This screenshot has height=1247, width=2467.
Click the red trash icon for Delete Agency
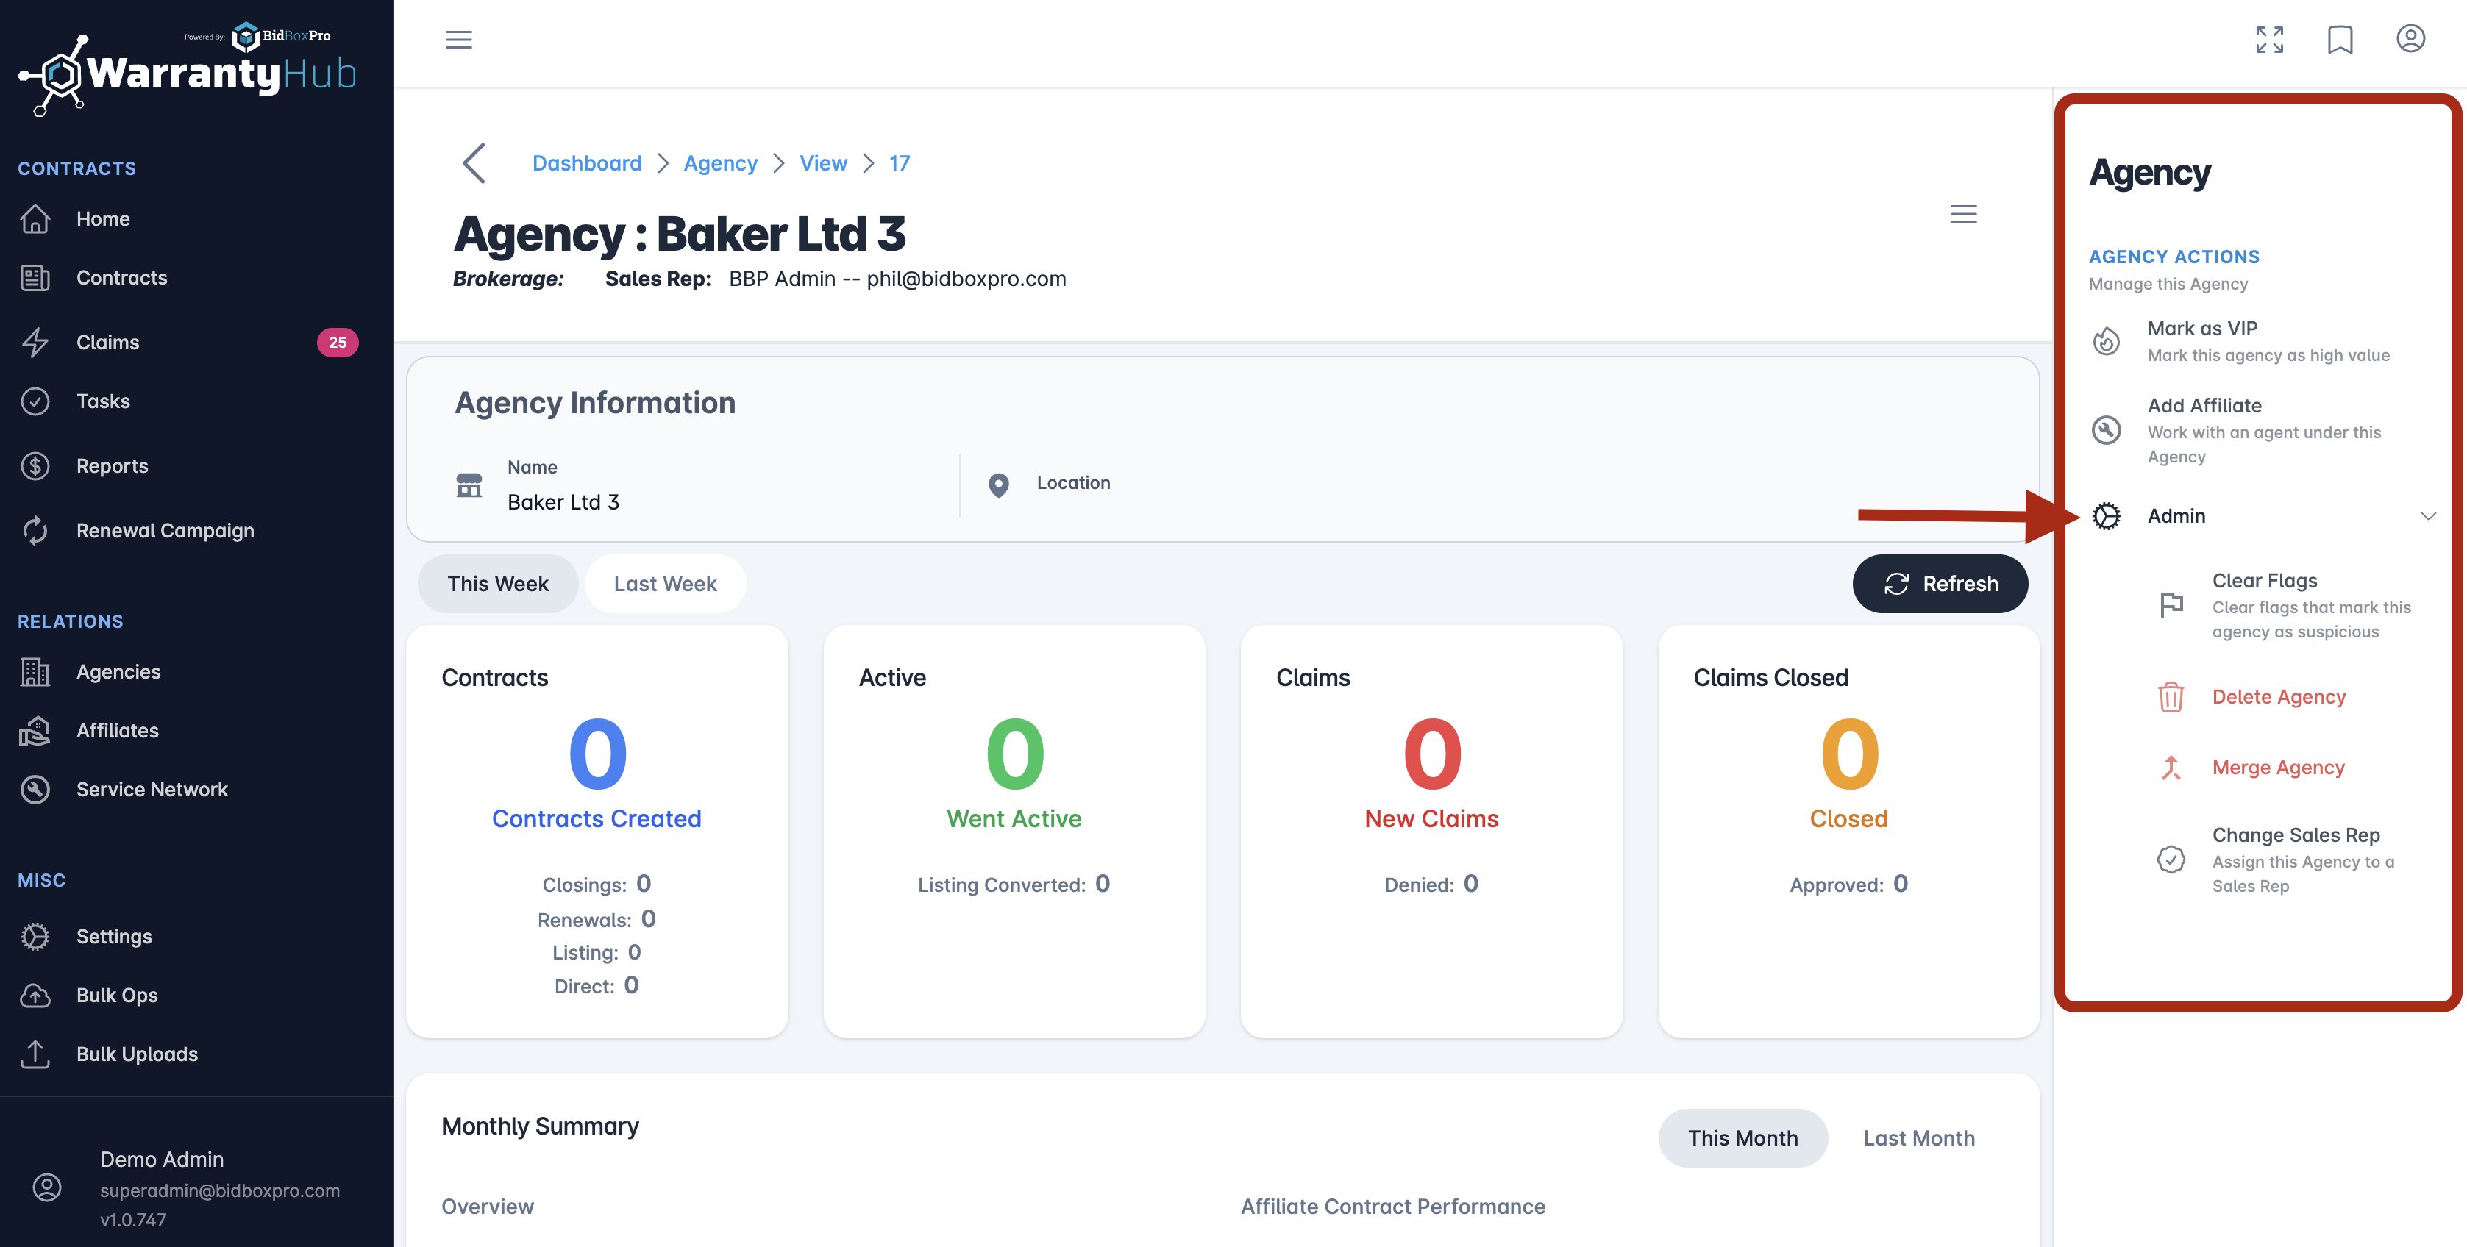pyautogui.click(x=2170, y=697)
